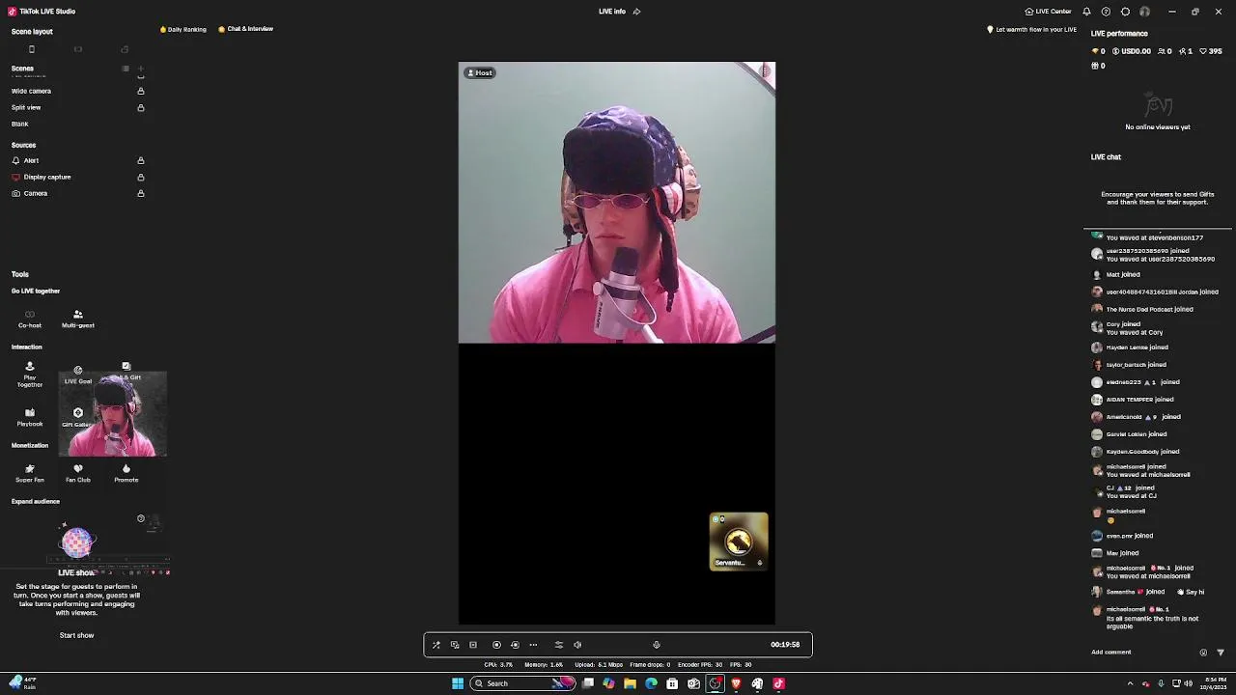Add a new scene with plus icon

click(x=140, y=69)
